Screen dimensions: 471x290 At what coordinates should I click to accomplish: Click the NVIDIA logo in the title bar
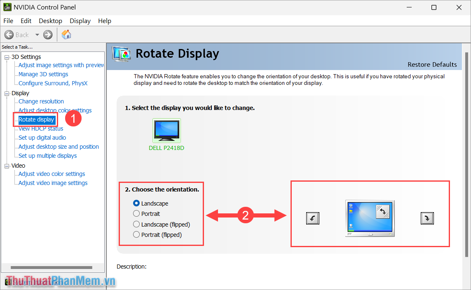tap(8, 7)
